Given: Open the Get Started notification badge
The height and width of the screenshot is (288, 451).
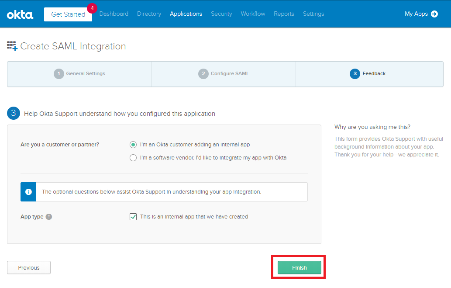Looking at the screenshot, I should click(92, 8).
